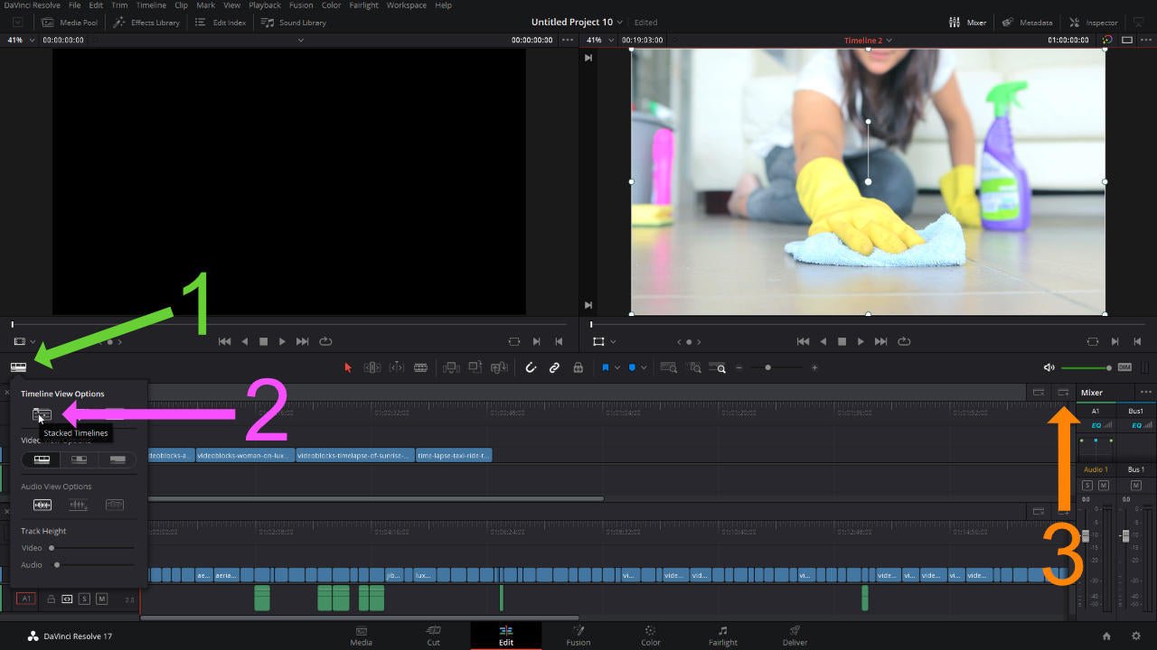This screenshot has width=1157, height=650.
Task: Open the Effects Library panel
Action: coord(146,22)
